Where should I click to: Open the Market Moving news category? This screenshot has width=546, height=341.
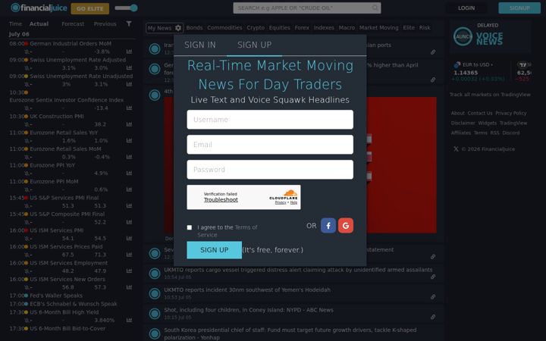point(379,28)
